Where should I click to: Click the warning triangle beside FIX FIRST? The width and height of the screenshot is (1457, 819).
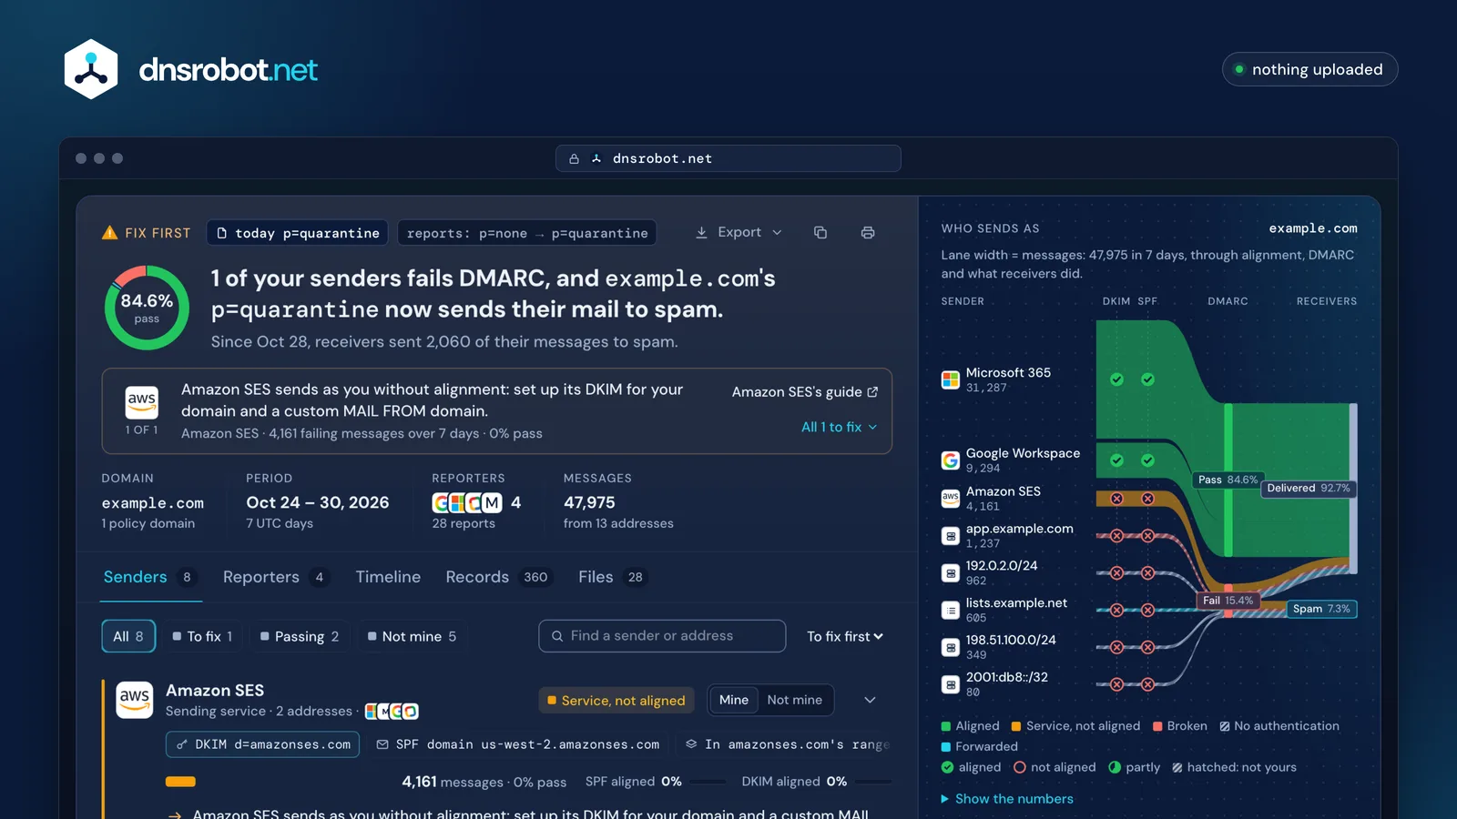point(110,233)
